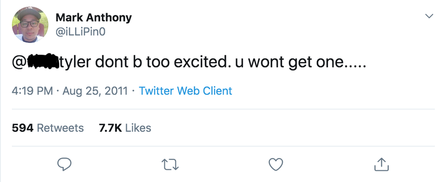Show who gave the 7.7K Likes

pos(124,128)
